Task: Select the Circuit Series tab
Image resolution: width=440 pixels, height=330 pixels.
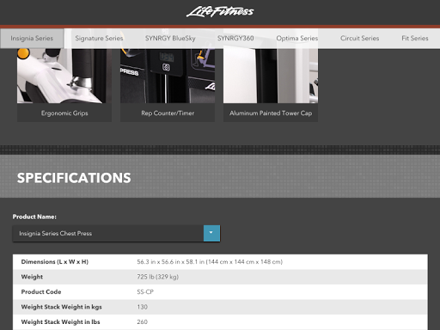Action: coord(359,39)
